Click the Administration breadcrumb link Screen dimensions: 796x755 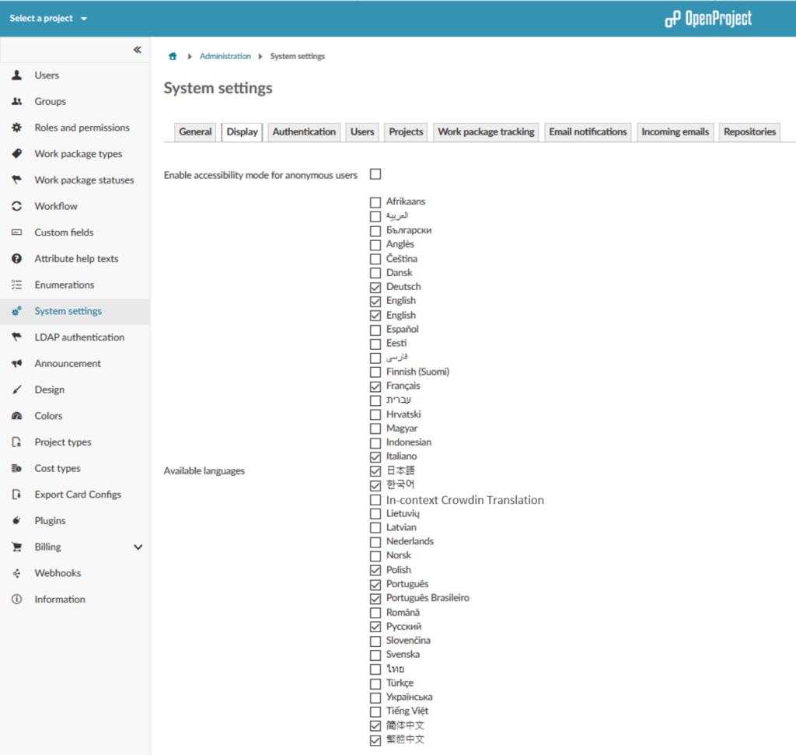click(225, 55)
